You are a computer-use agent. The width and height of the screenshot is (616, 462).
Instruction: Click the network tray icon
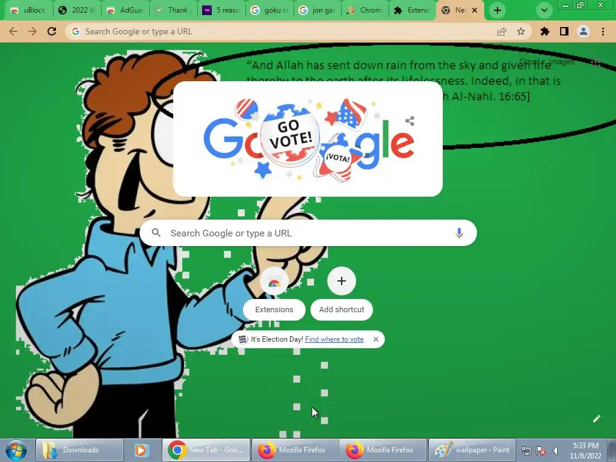(x=526, y=450)
